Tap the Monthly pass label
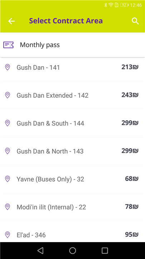This screenshot has width=145, height=259. [x=40, y=45]
